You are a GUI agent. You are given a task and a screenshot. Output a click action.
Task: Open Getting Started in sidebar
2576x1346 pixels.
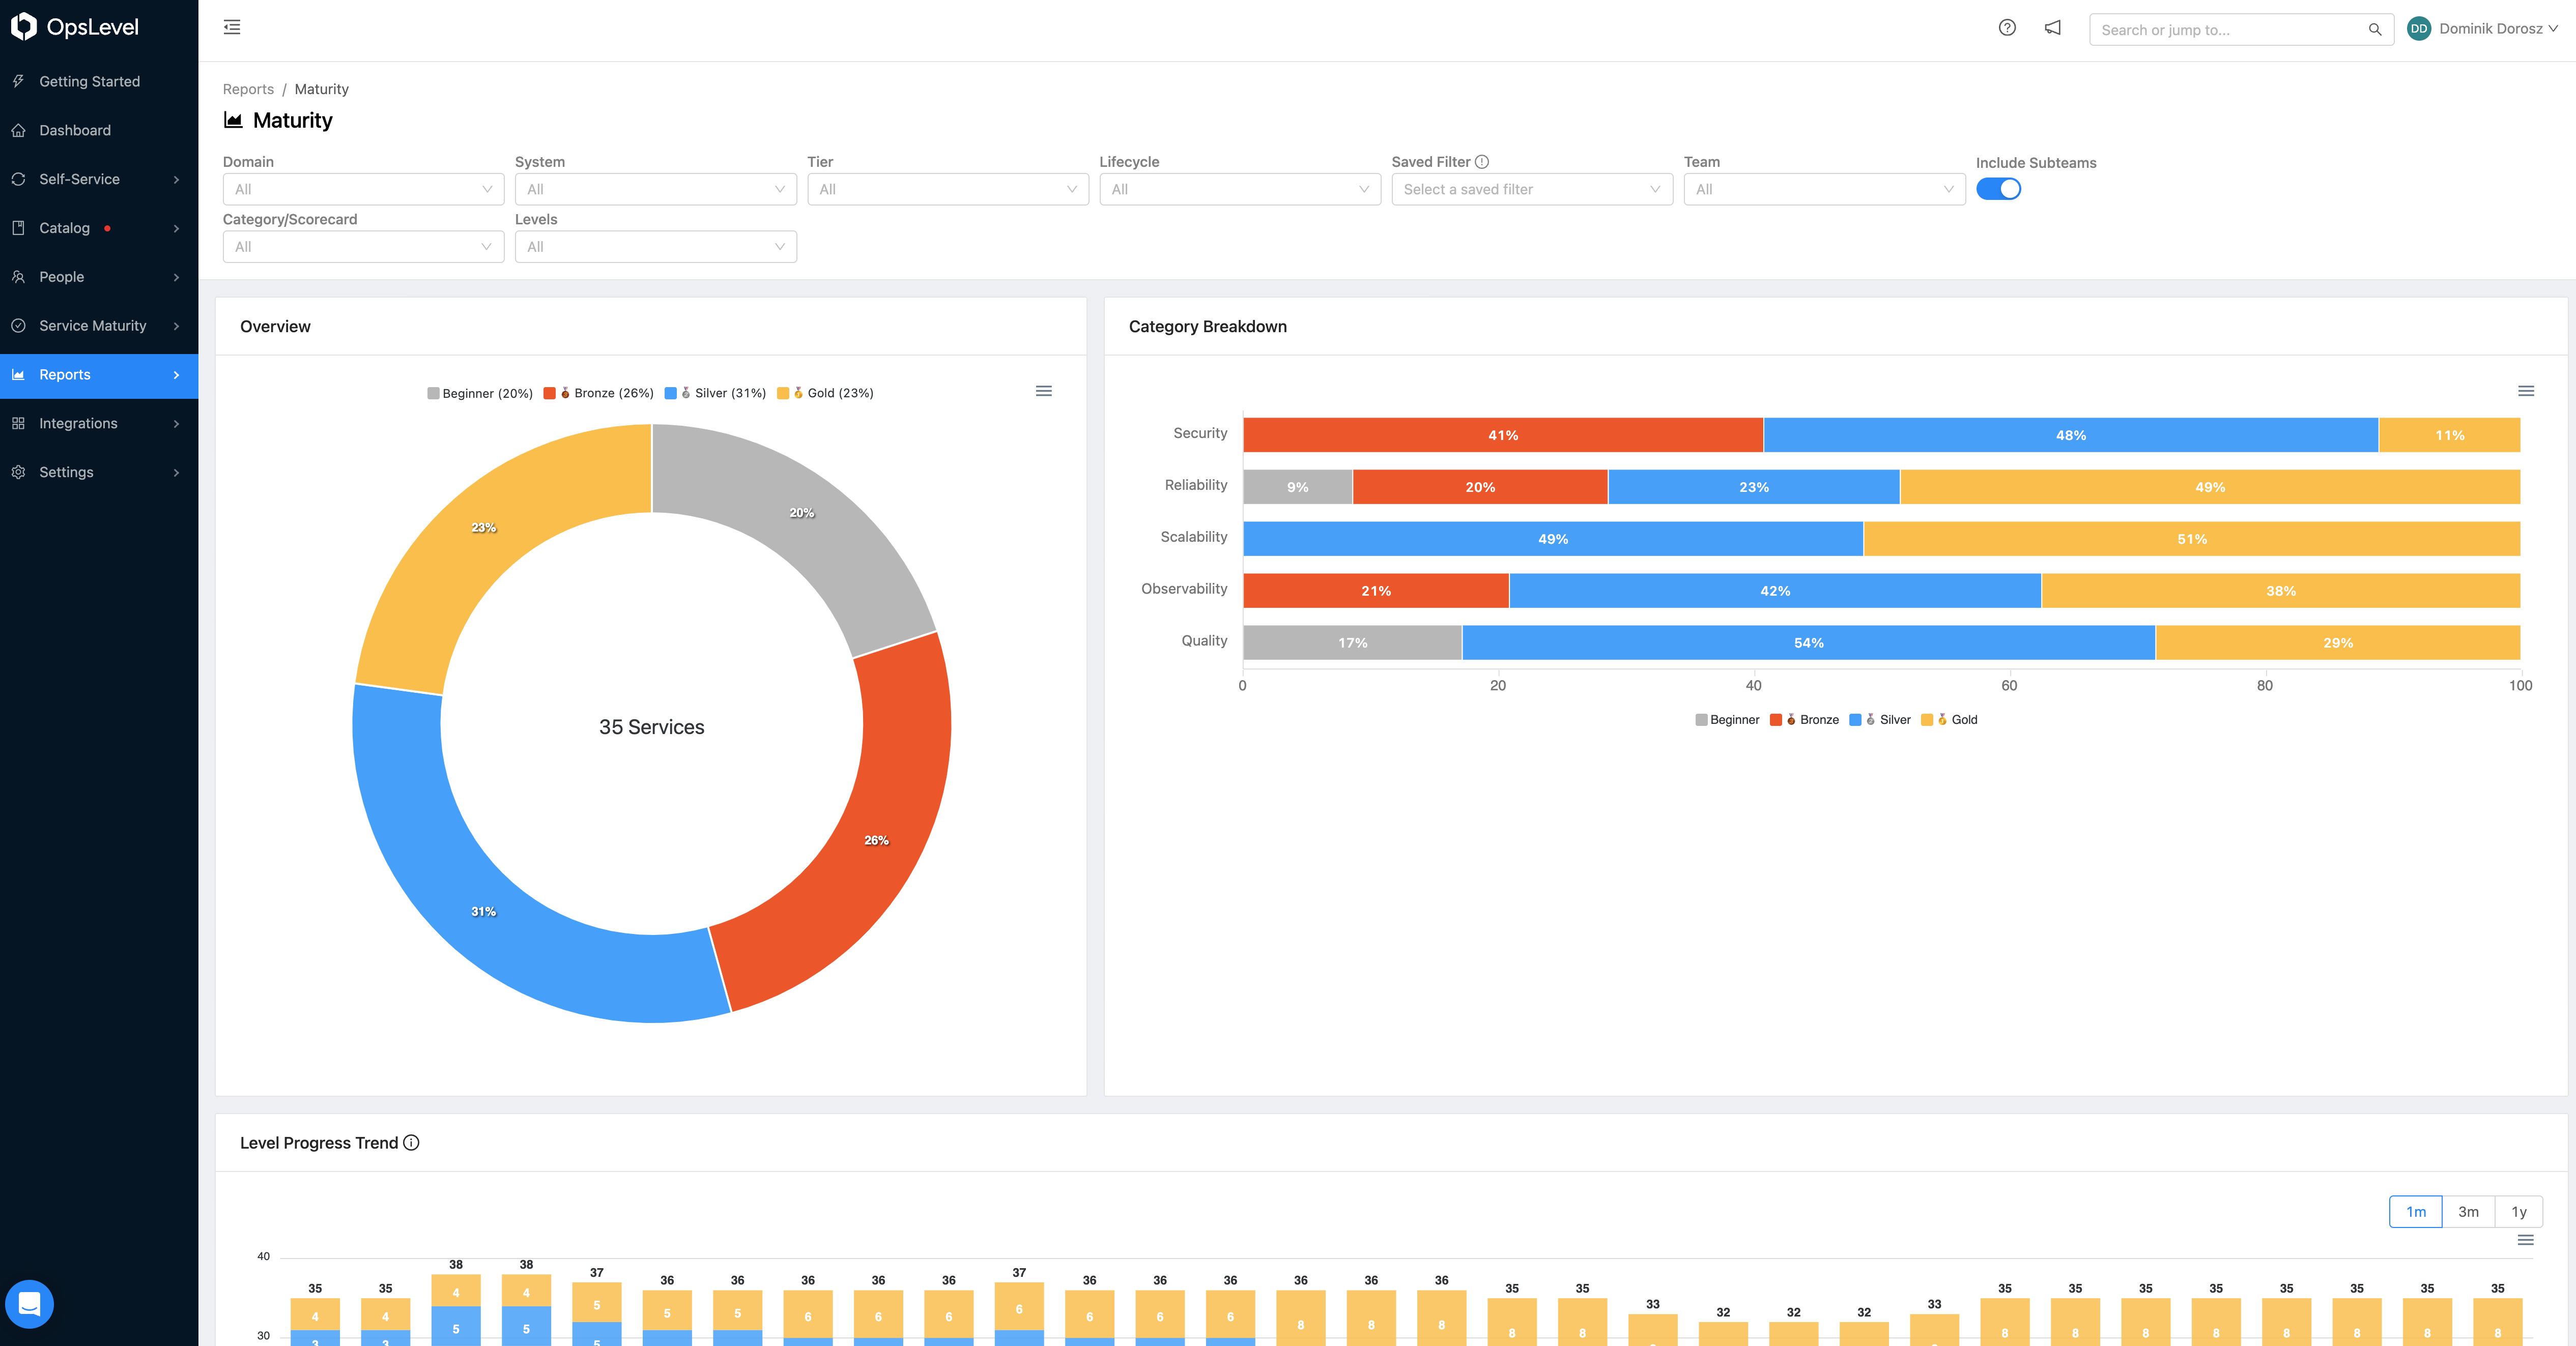coord(99,81)
